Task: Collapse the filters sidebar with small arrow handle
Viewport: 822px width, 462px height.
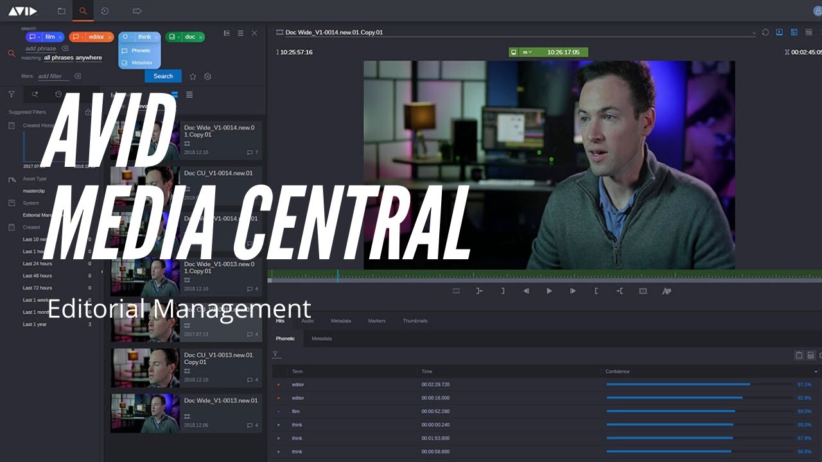Action: pos(102,272)
